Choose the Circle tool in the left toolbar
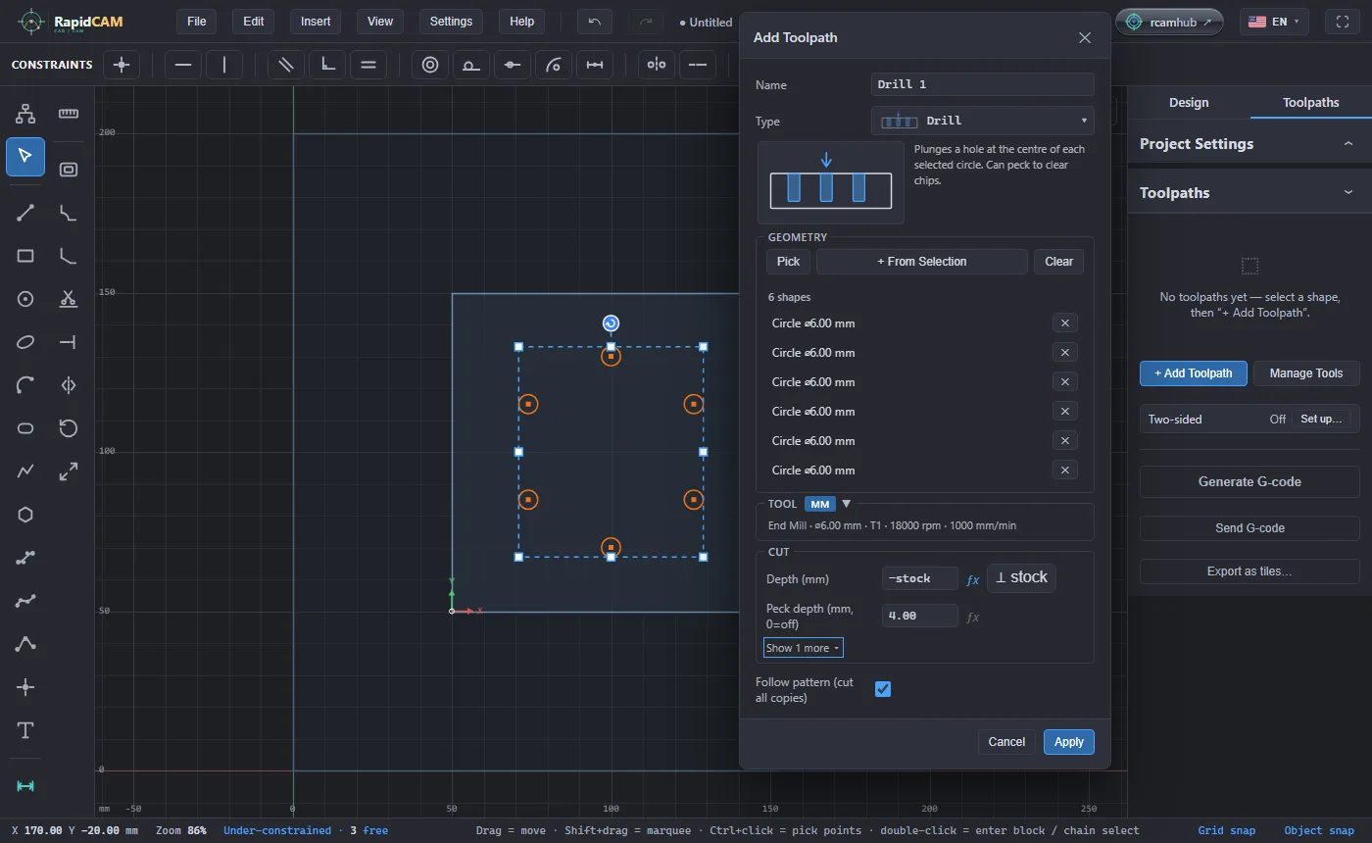 25,299
